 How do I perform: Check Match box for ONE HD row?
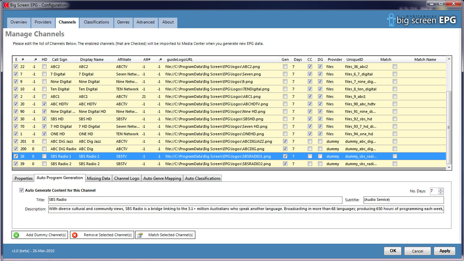pos(395,134)
